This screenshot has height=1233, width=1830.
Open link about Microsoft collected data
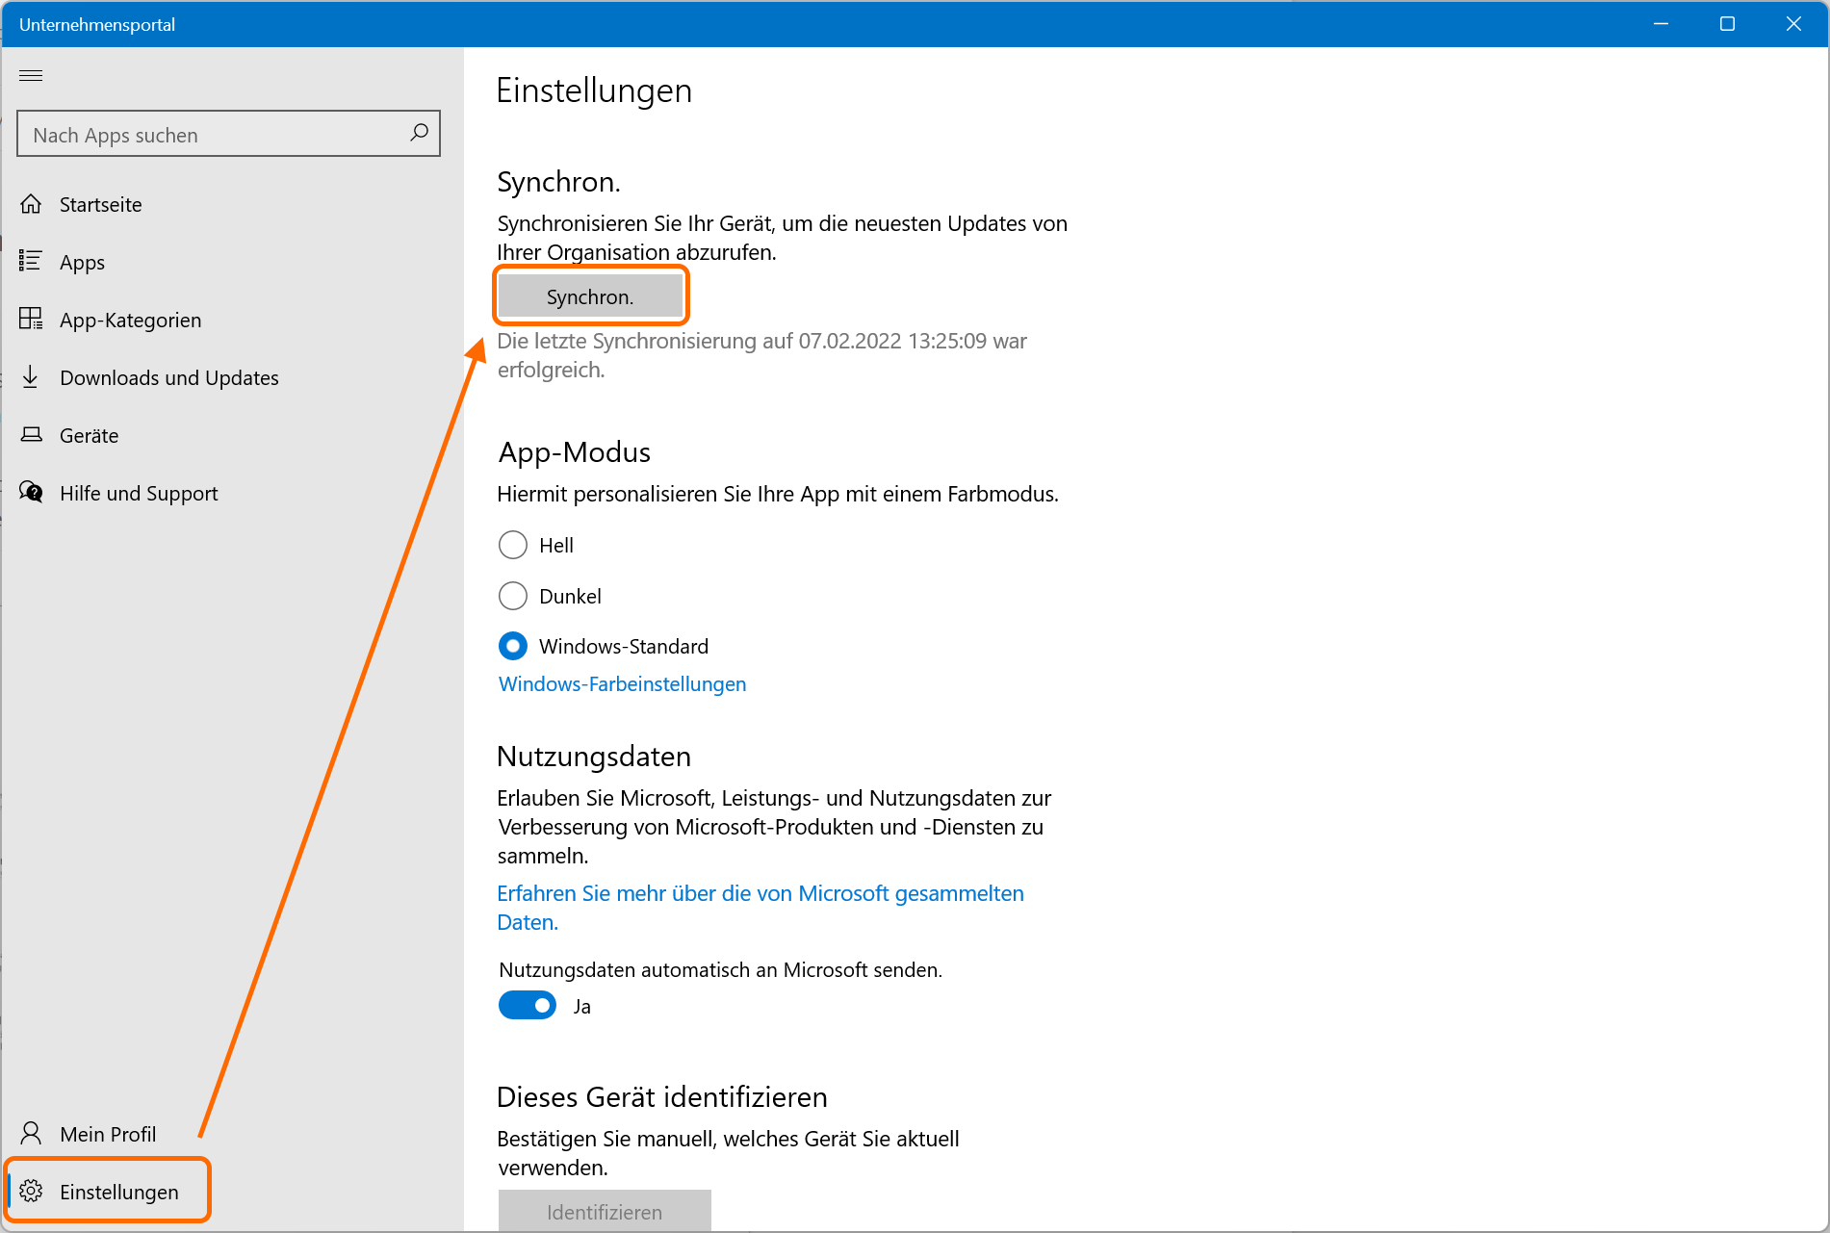point(760,893)
